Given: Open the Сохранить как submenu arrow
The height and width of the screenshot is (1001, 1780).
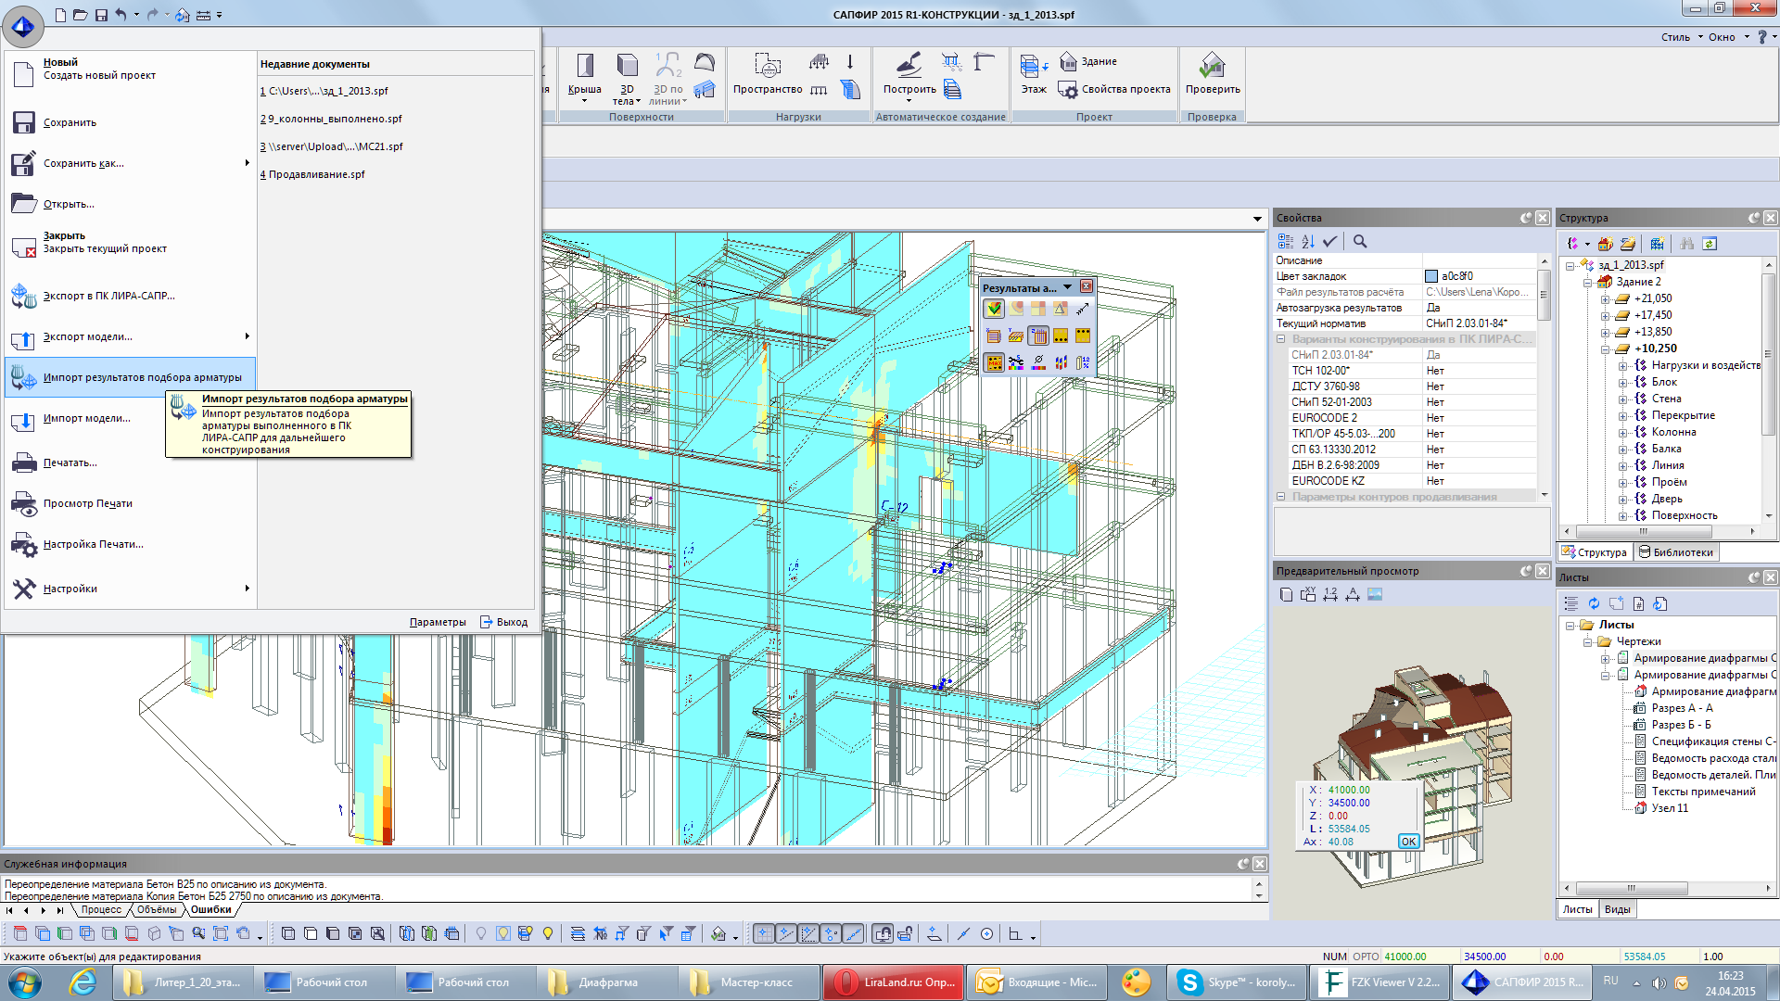Looking at the screenshot, I should coord(247,163).
